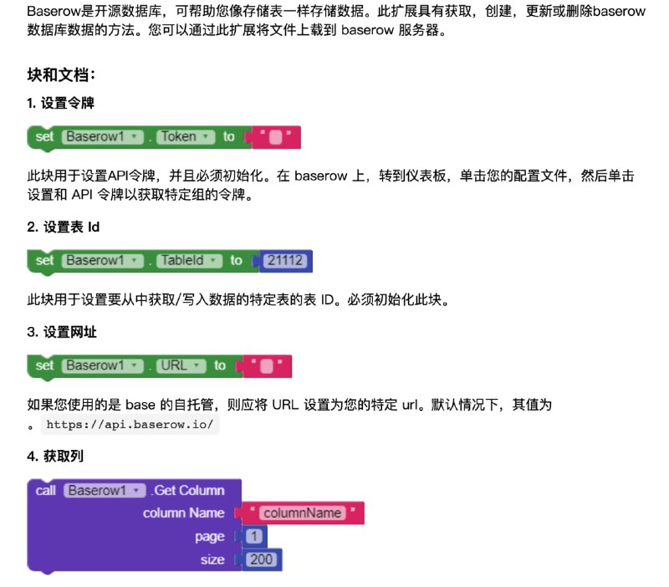Click the heading '3. 设置网址'
The width and height of the screenshot is (669, 587).
click(x=62, y=332)
